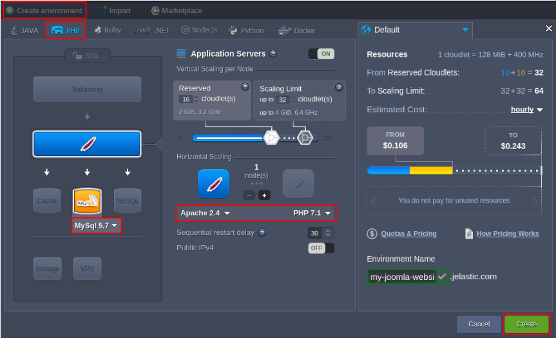Select the NoSQL database block
The image size is (556, 338).
pos(128,201)
